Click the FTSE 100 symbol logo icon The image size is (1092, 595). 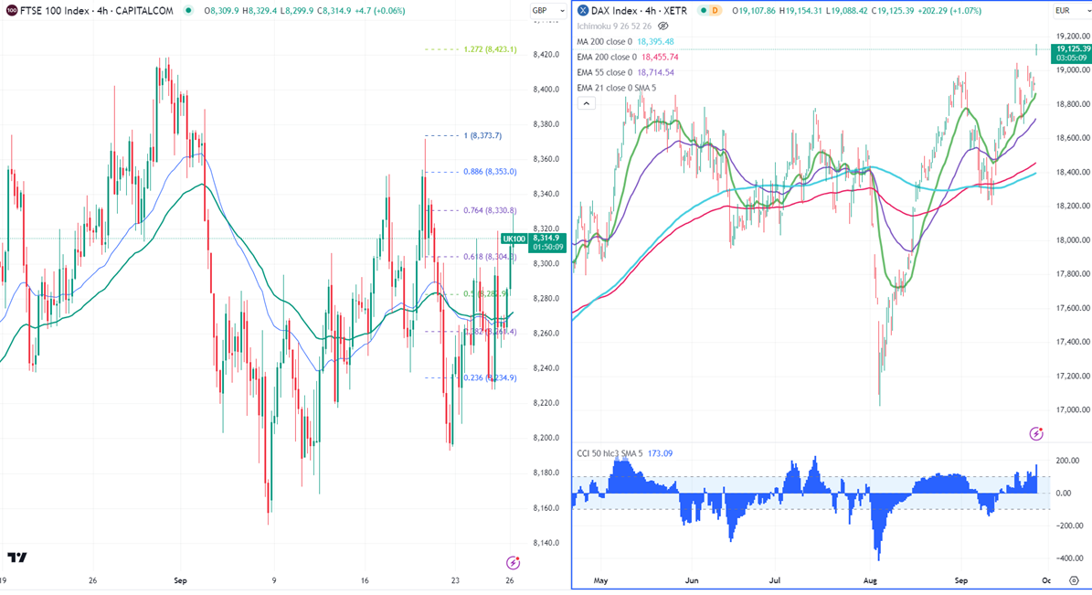click(x=11, y=10)
